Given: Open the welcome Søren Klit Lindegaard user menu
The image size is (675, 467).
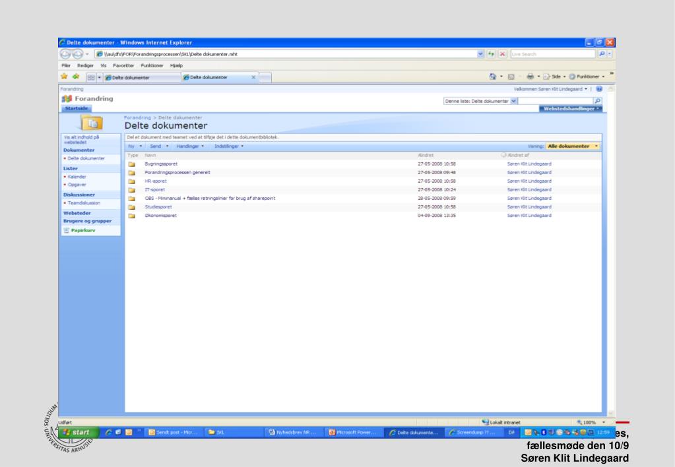Looking at the screenshot, I should pyautogui.click(x=550, y=89).
